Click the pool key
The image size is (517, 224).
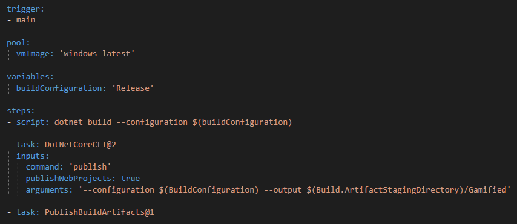tap(18, 43)
